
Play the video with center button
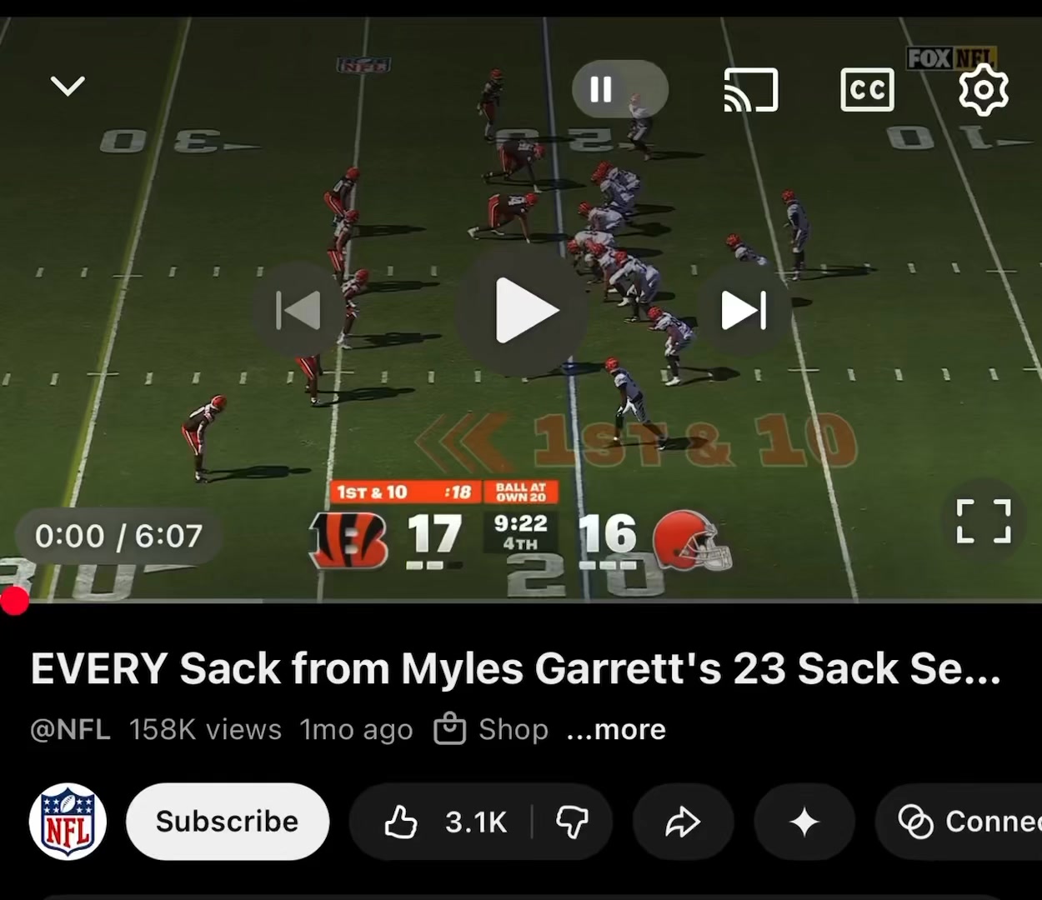(x=522, y=311)
